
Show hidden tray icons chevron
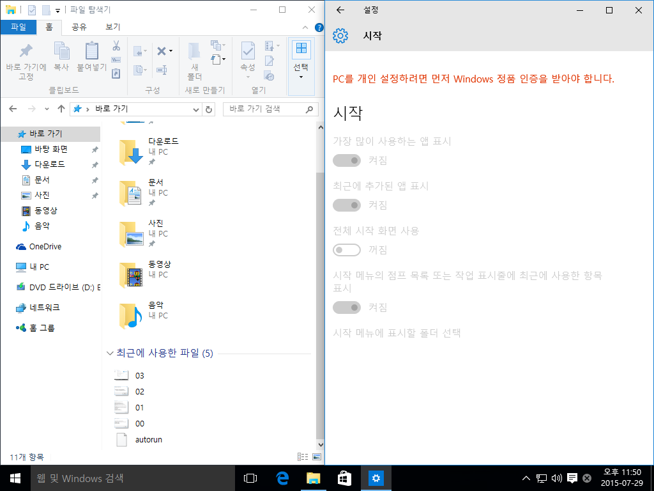pyautogui.click(x=526, y=478)
